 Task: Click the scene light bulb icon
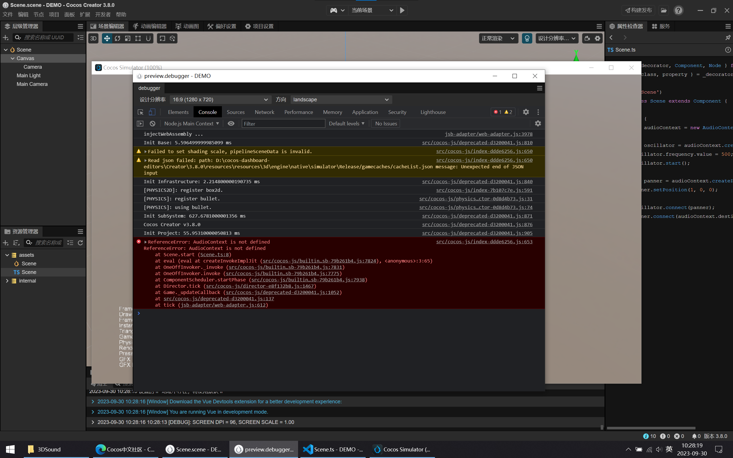coord(527,38)
